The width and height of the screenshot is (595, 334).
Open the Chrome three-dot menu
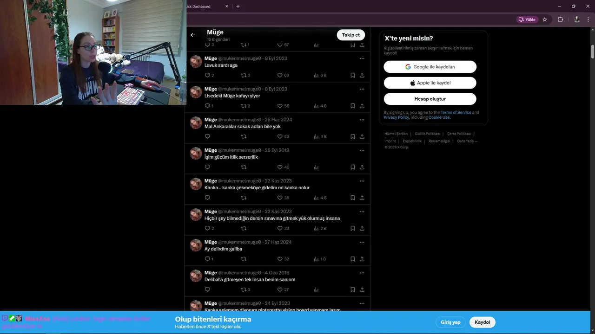click(588, 19)
